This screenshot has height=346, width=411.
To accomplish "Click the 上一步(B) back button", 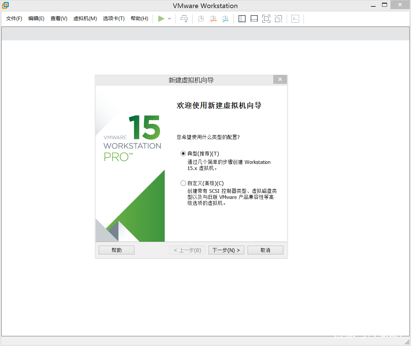I will 187,250.
